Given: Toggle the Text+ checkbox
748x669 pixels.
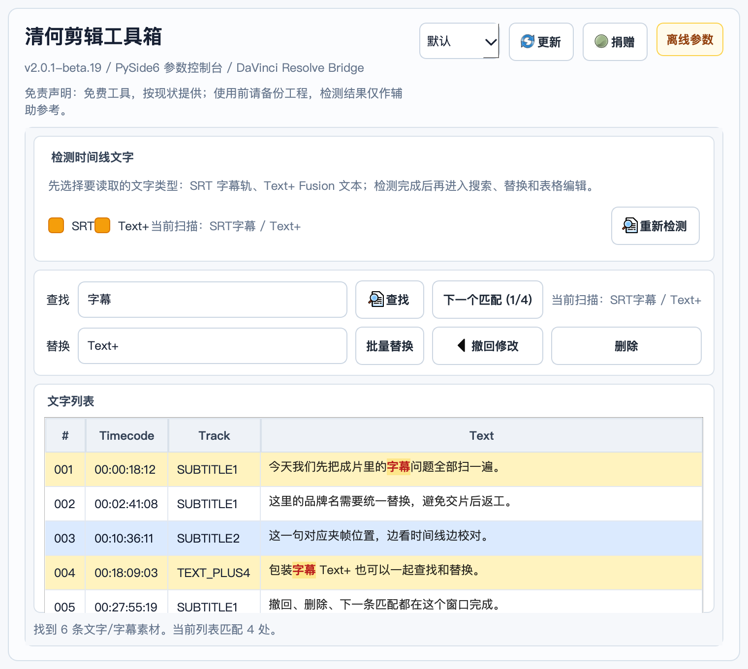Looking at the screenshot, I should tap(102, 225).
